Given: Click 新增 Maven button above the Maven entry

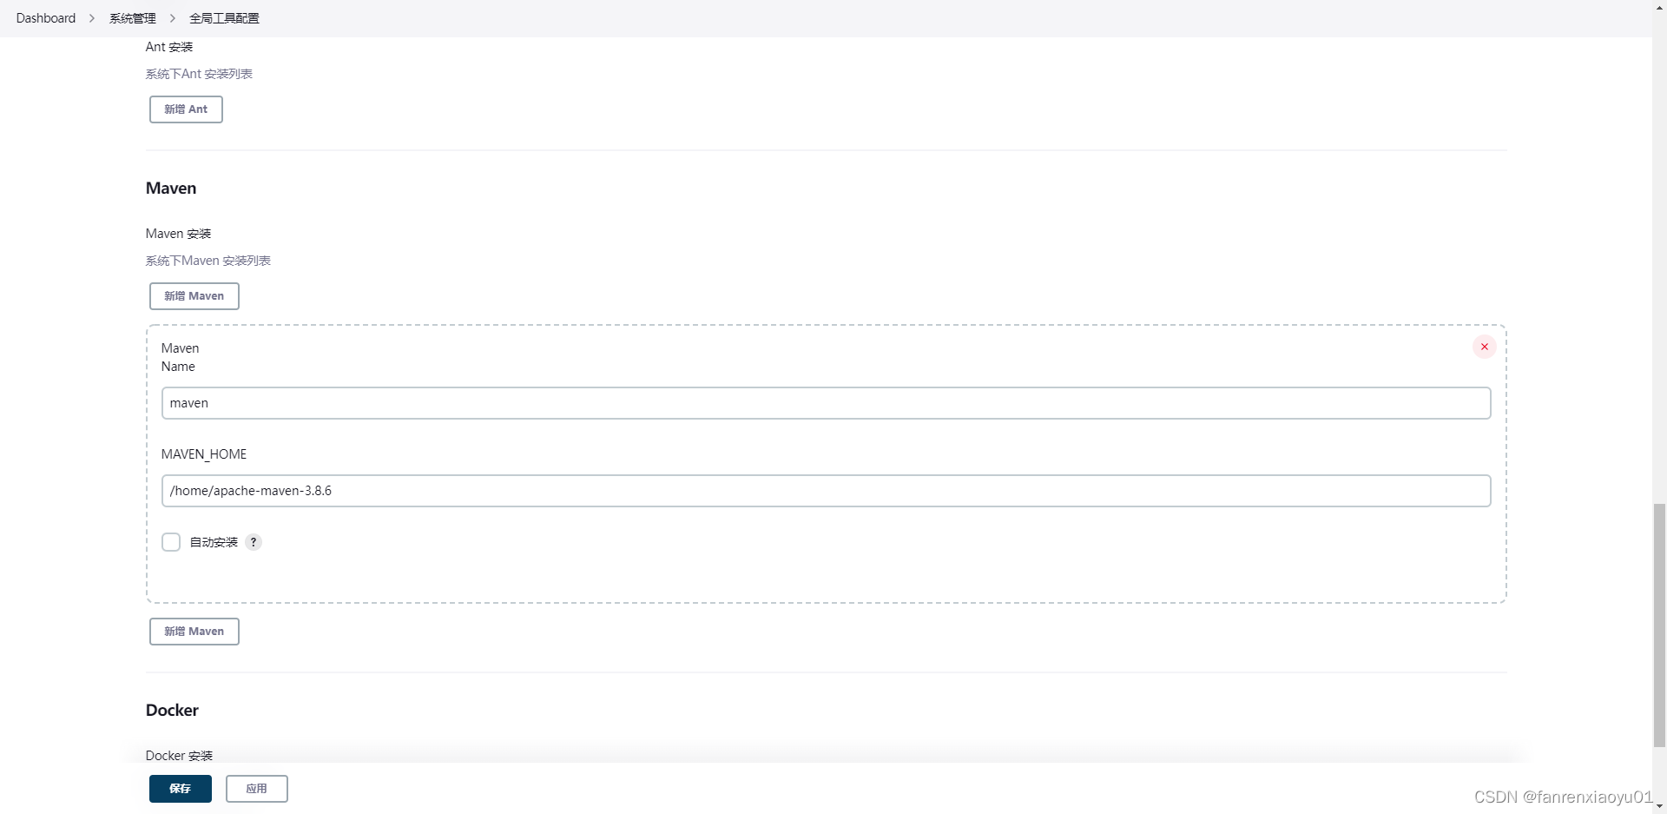Looking at the screenshot, I should tap(194, 296).
